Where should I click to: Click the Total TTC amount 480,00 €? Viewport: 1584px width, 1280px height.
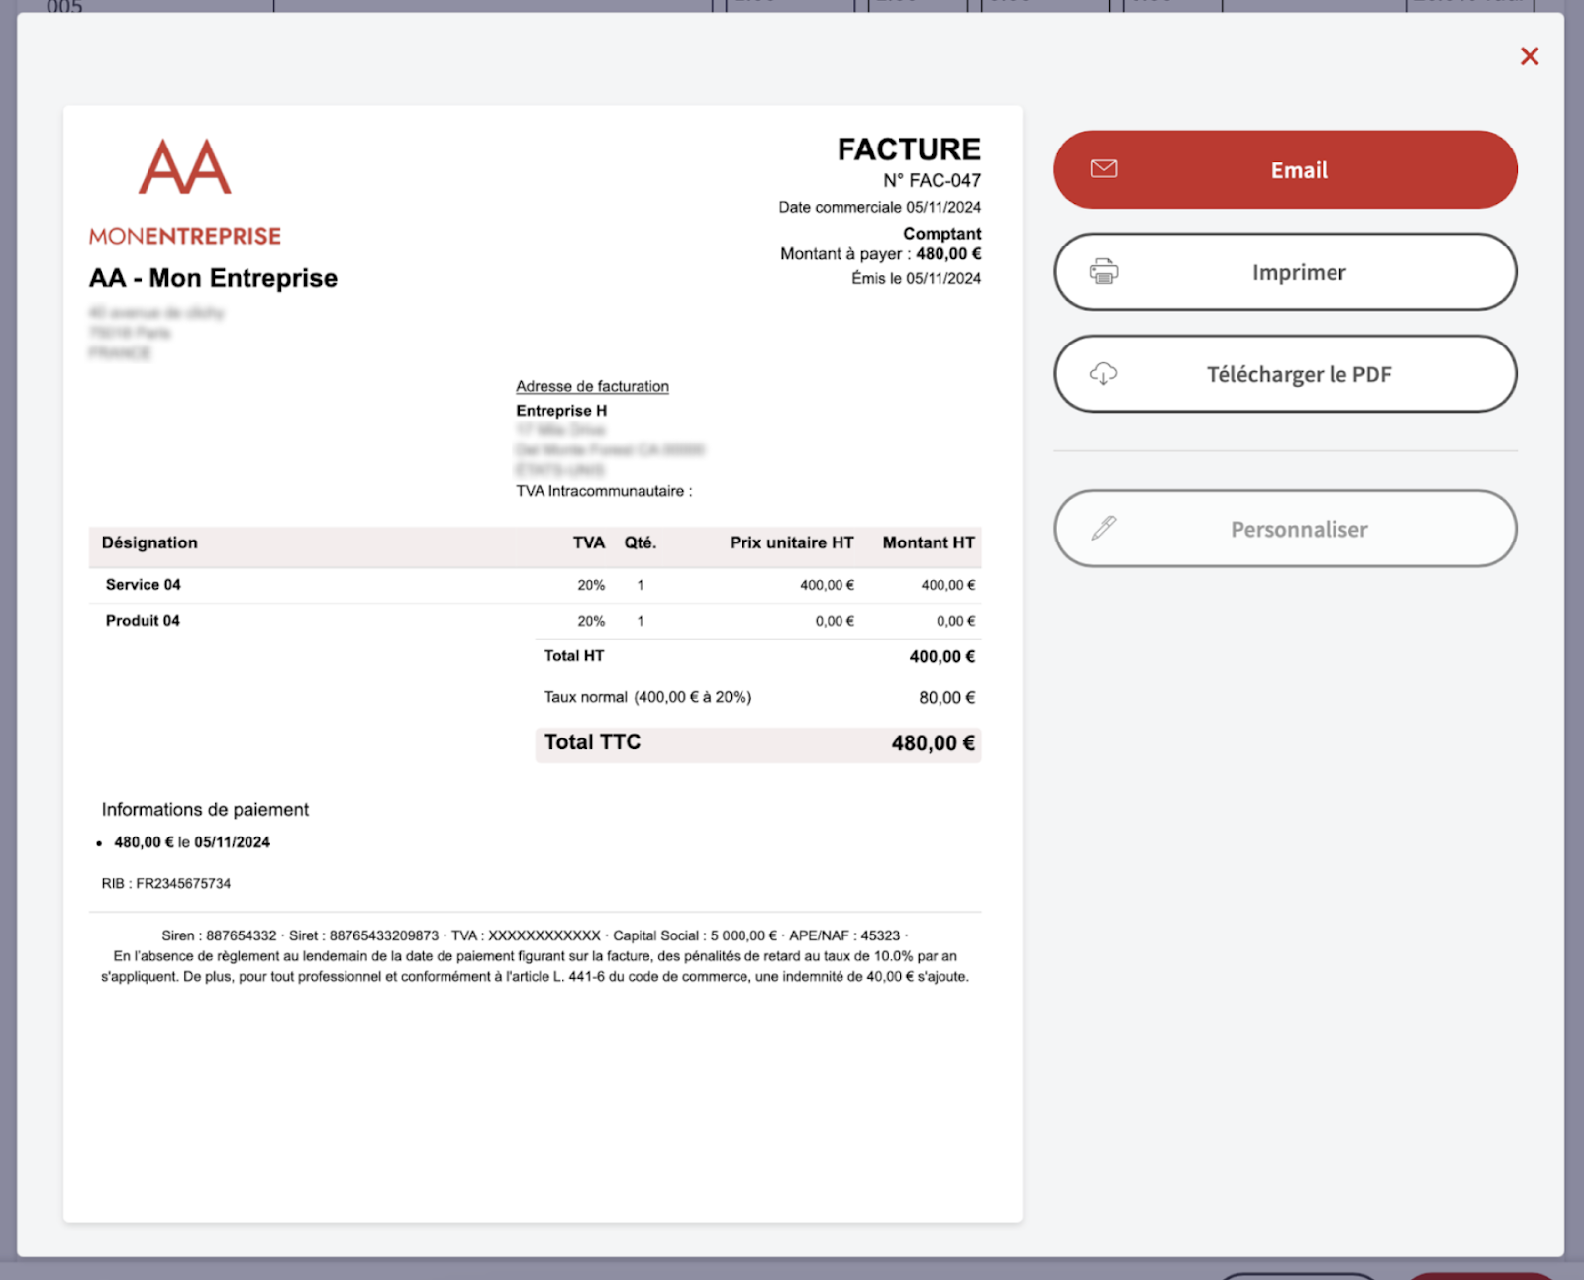[x=933, y=743]
